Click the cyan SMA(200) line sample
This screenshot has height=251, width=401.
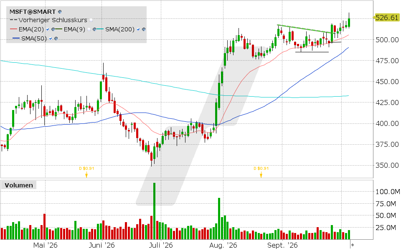(100, 29)
